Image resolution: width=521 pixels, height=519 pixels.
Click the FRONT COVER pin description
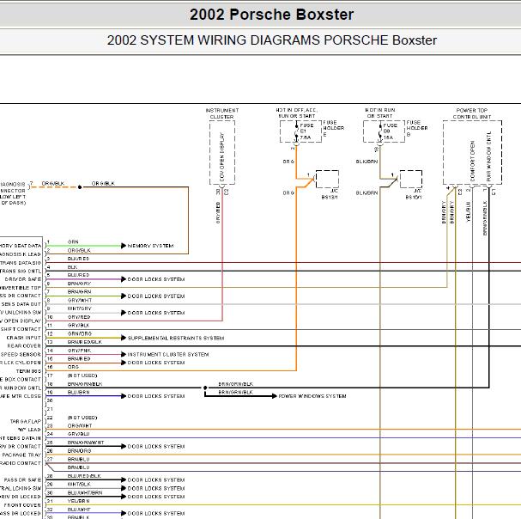[22, 505]
